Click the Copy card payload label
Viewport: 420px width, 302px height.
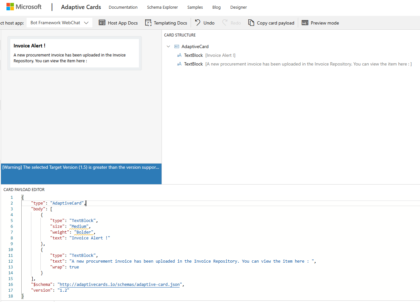click(x=276, y=23)
